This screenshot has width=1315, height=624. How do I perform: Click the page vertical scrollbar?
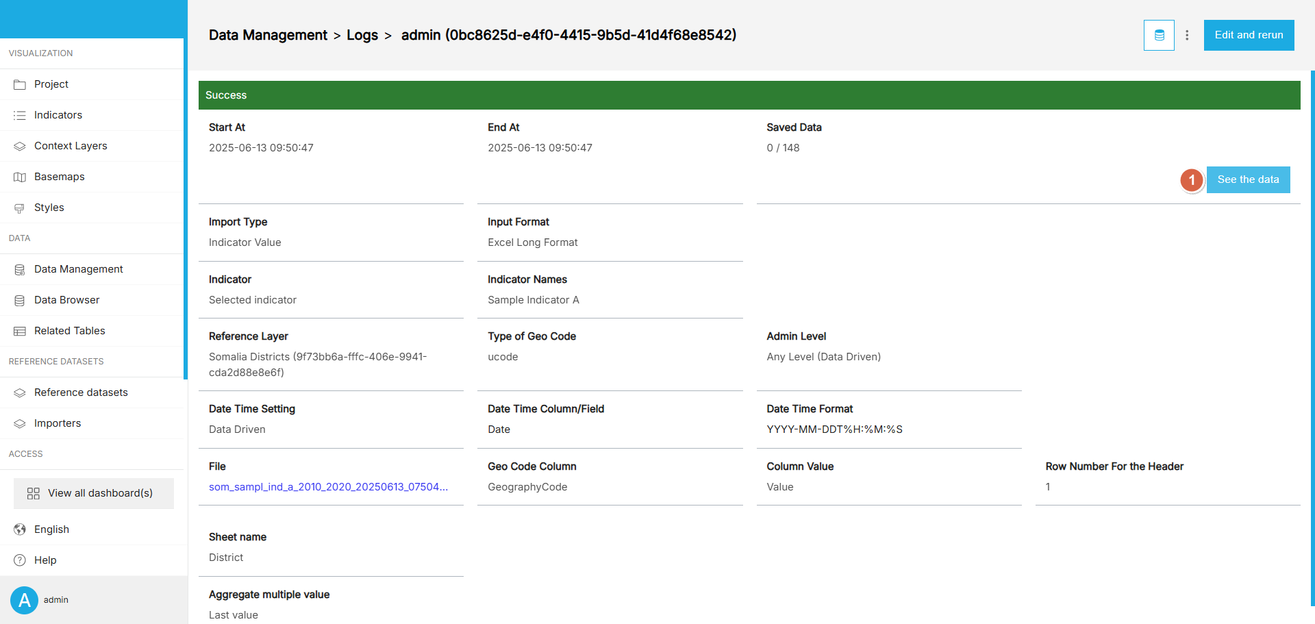click(1312, 338)
